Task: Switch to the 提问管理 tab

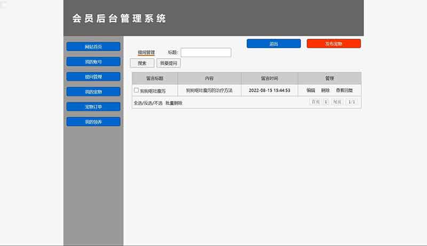Action: (146, 52)
